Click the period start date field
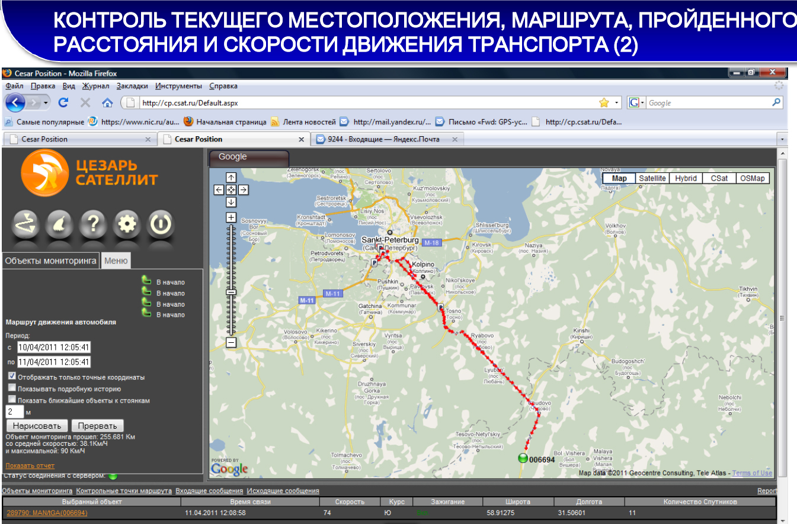797x524 pixels. [x=53, y=347]
